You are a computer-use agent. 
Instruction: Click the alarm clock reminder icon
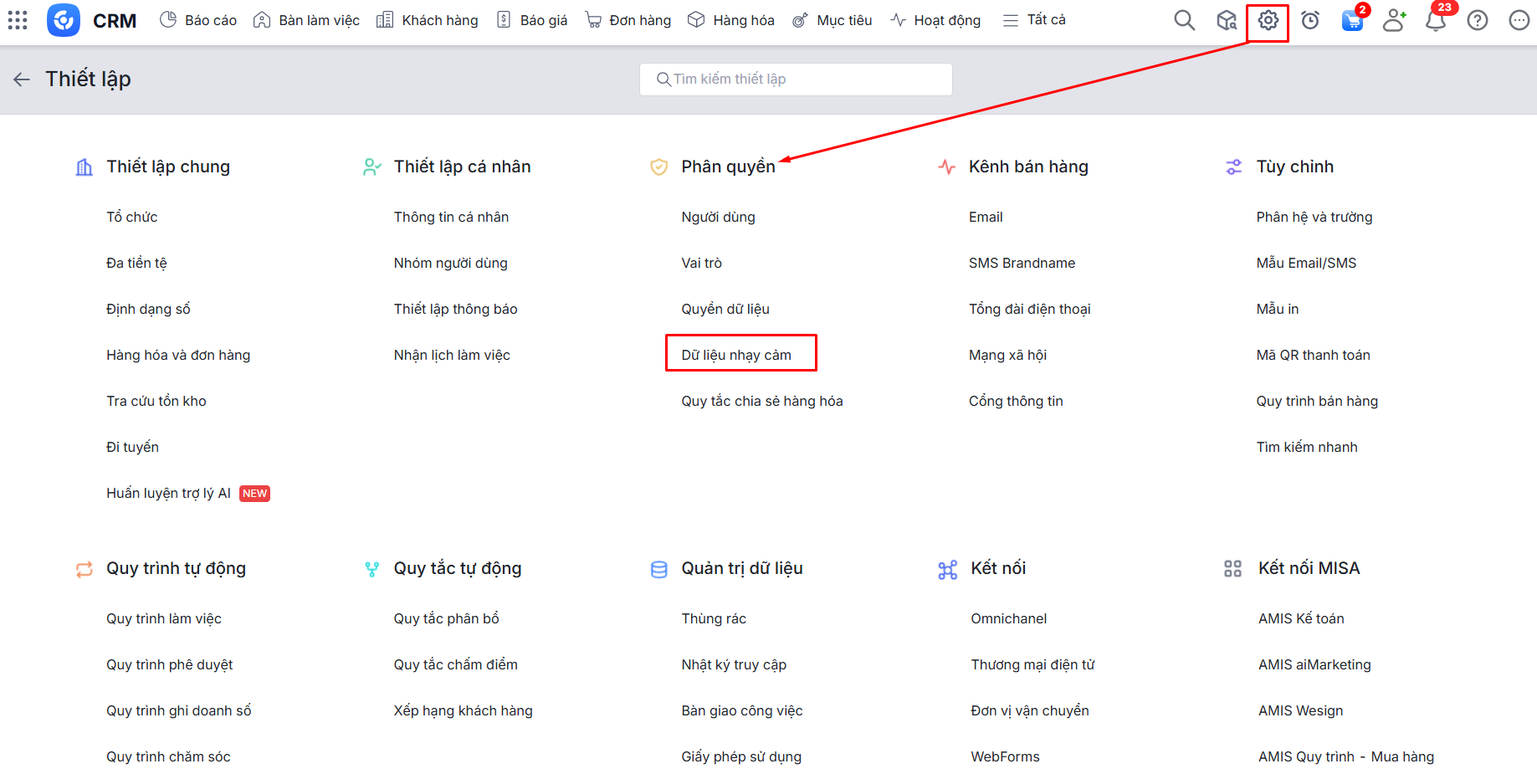click(x=1310, y=20)
